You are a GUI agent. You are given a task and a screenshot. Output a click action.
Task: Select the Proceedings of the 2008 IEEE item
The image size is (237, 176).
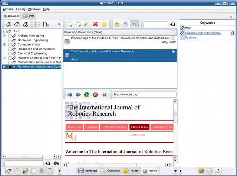click(120, 42)
